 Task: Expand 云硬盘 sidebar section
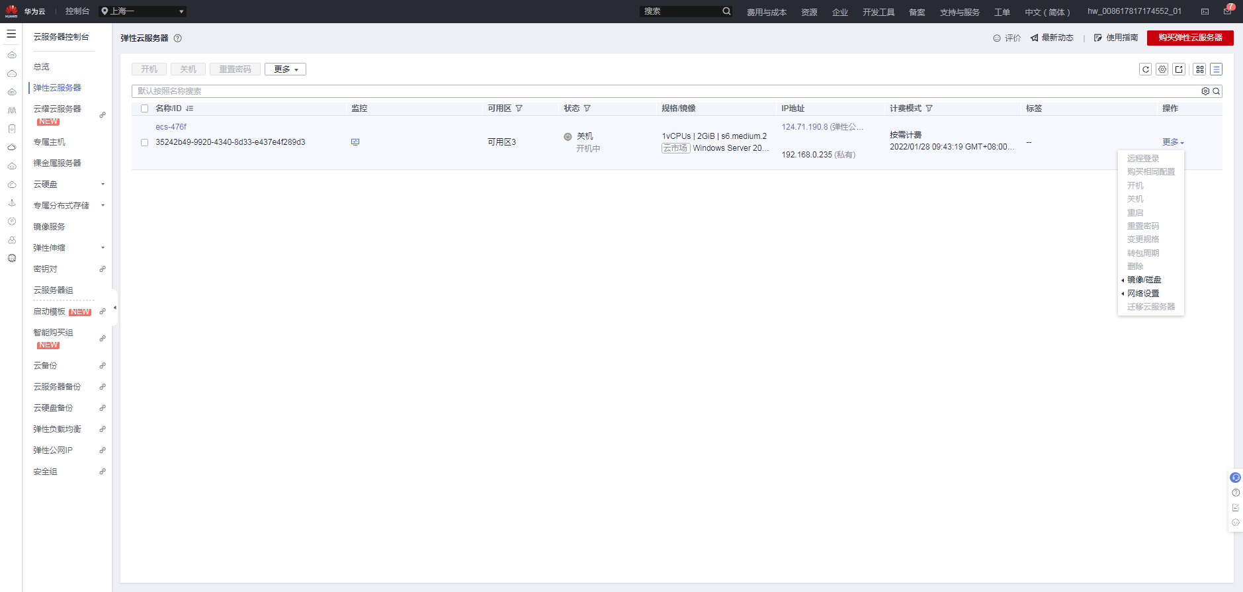(x=103, y=185)
